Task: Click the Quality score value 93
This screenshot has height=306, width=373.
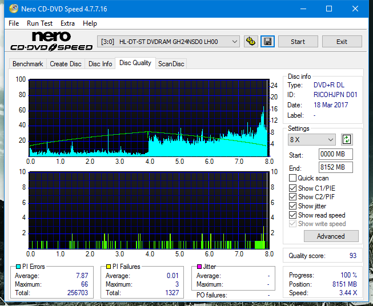Action: point(353,256)
